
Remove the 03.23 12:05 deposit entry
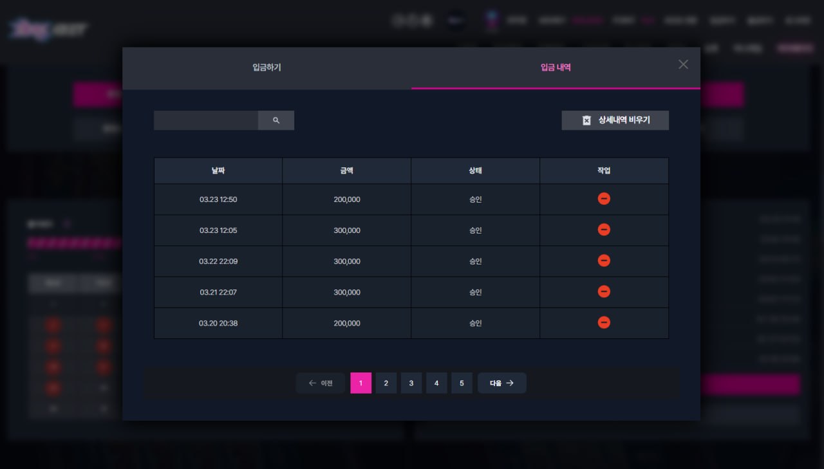point(604,230)
